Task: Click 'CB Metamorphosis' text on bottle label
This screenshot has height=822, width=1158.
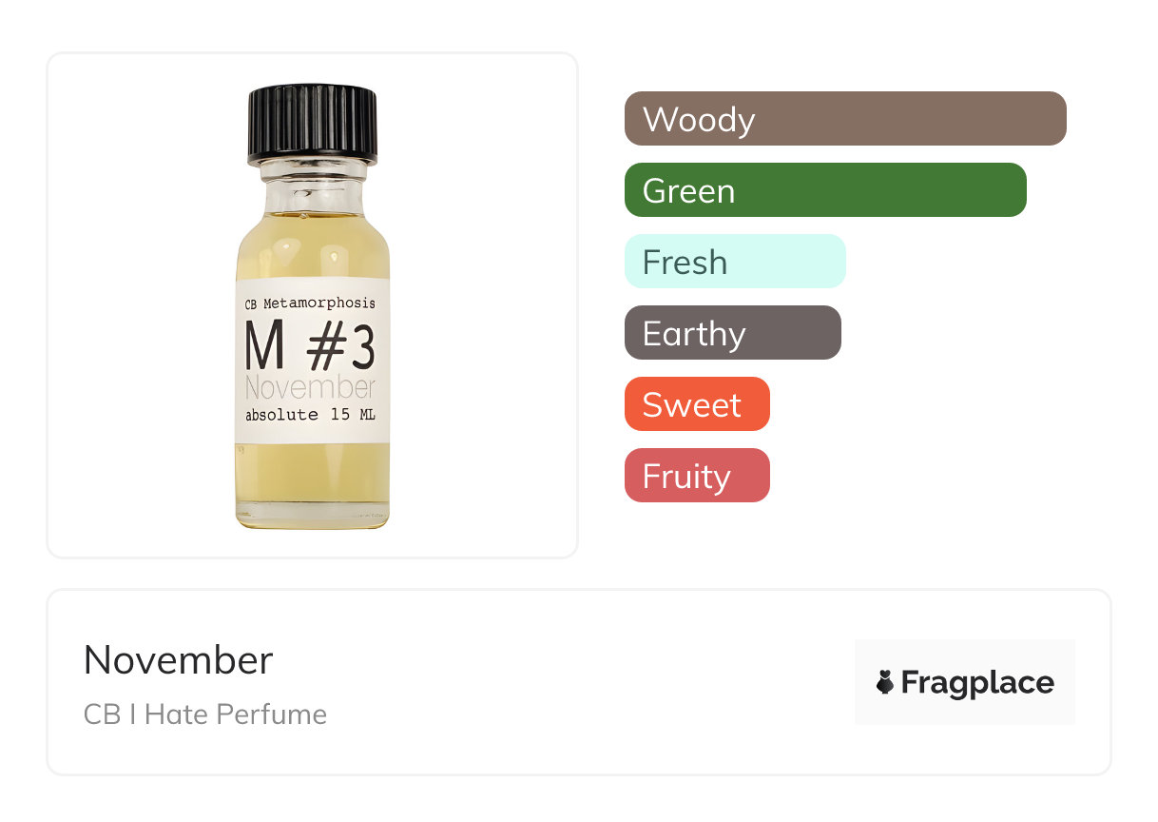Action: [310, 303]
